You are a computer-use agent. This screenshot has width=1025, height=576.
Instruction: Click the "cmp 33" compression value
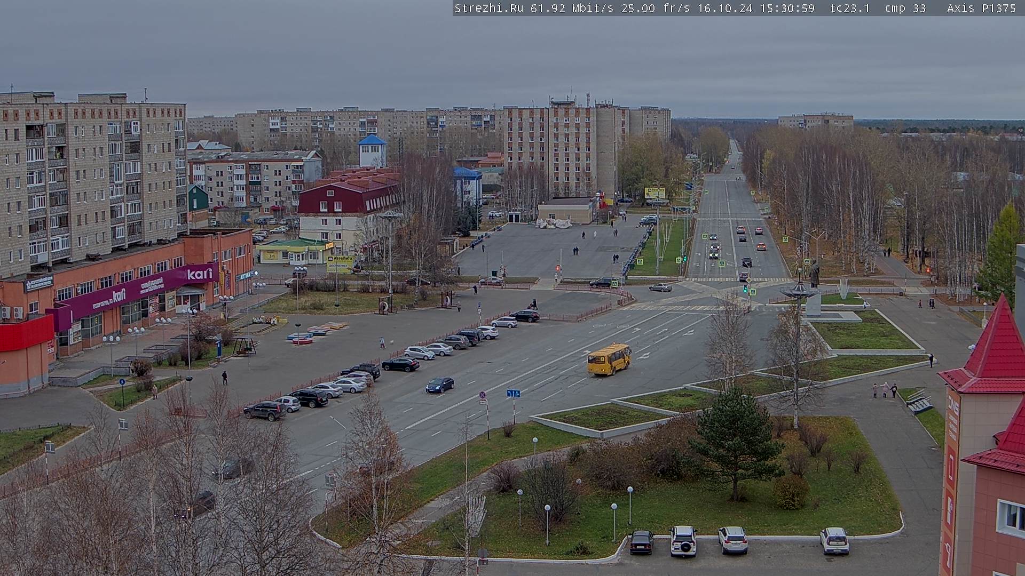point(905,8)
